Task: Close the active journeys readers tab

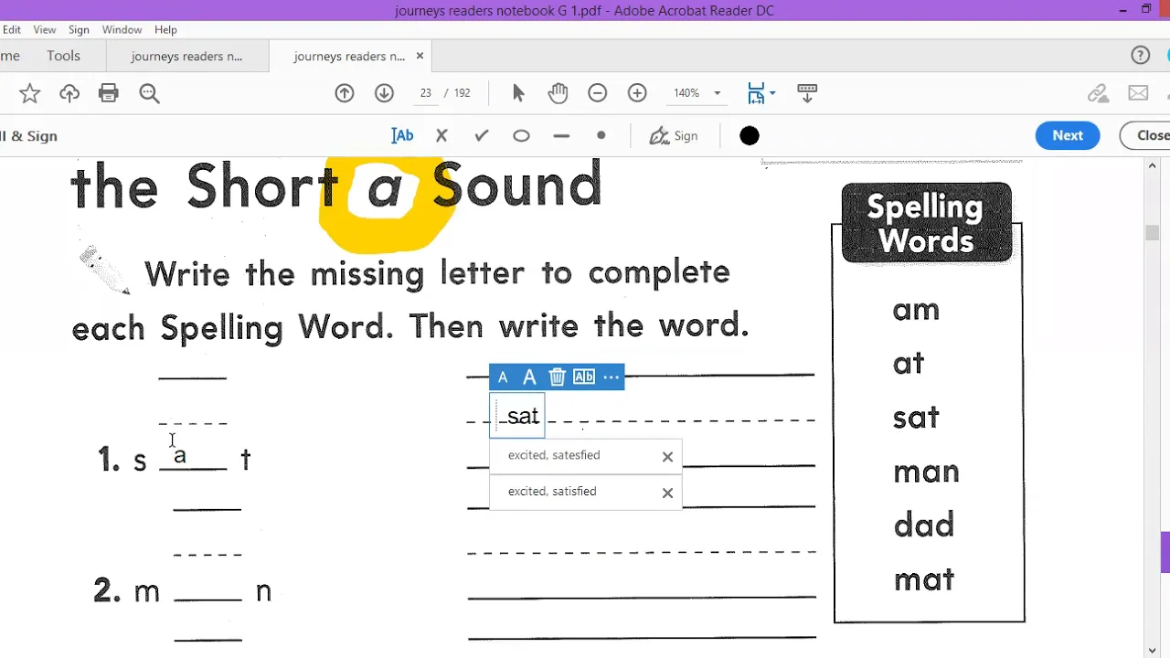Action: (420, 56)
